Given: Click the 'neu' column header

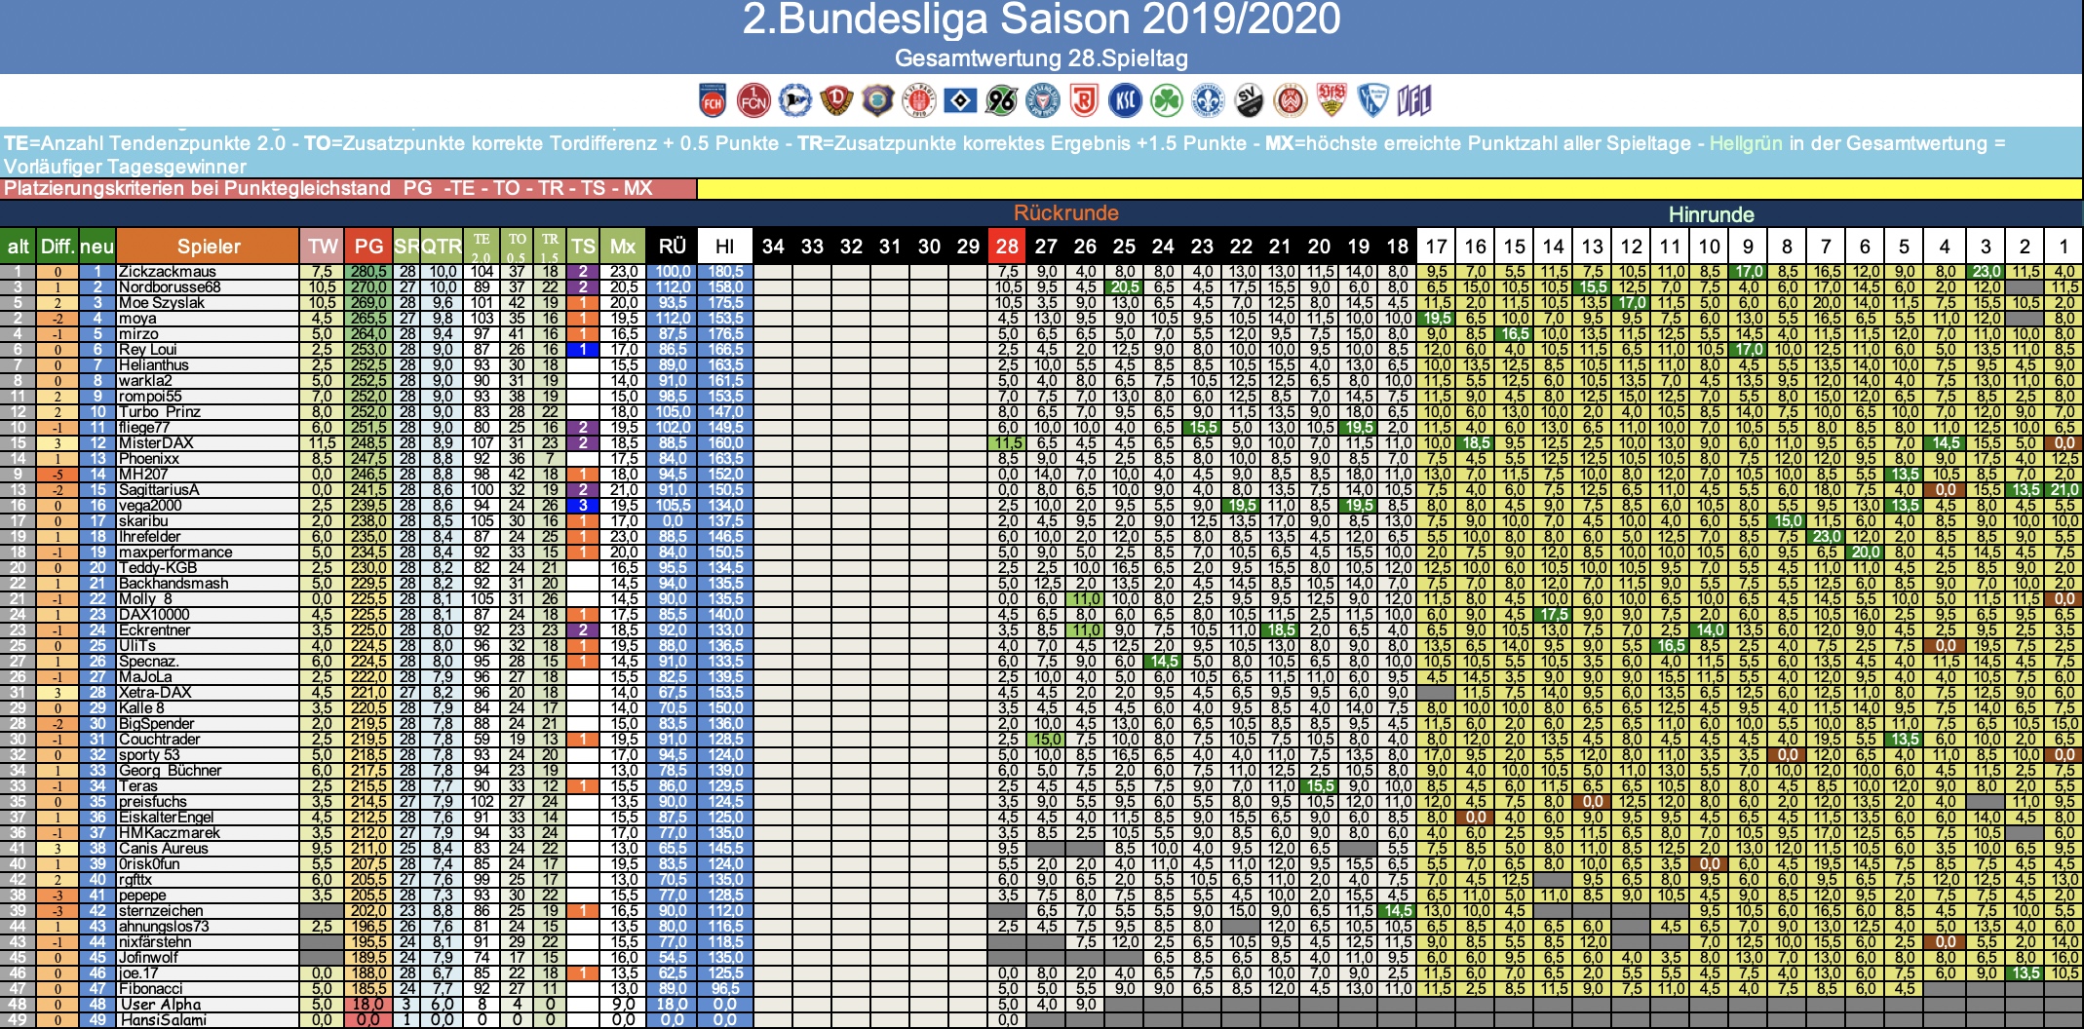Looking at the screenshot, I should pyautogui.click(x=97, y=247).
